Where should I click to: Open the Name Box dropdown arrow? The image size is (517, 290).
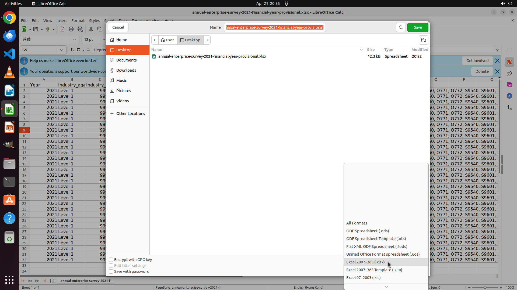(x=62, y=50)
